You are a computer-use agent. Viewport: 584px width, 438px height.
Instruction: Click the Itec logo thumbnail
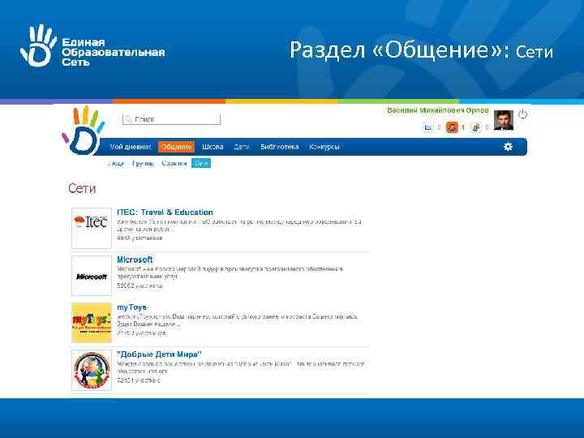click(92, 228)
